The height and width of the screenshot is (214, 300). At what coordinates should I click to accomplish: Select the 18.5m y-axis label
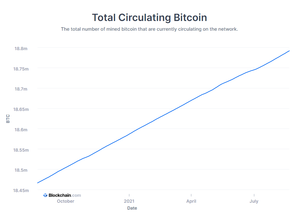pyautogui.click(x=21, y=170)
